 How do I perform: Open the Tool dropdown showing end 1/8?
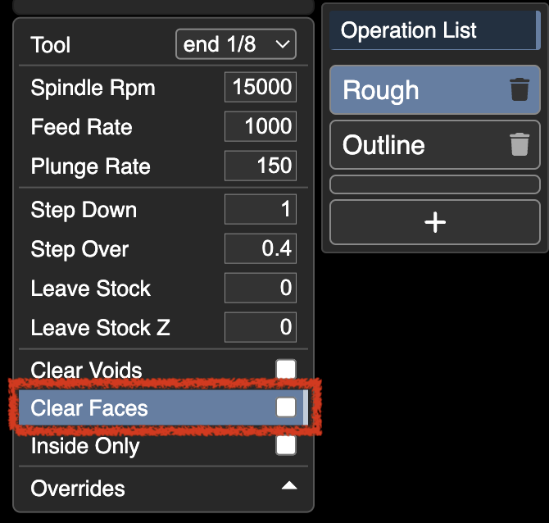[x=236, y=44]
